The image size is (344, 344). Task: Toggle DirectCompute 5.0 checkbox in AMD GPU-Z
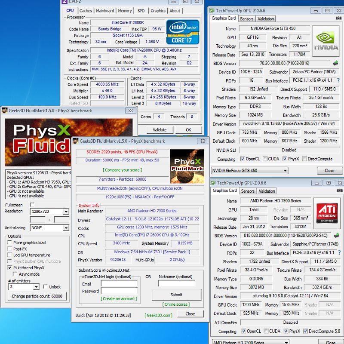(305, 331)
